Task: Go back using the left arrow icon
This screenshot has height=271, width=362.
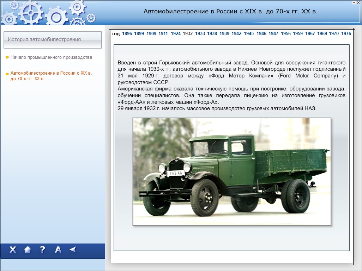Action: (73, 250)
